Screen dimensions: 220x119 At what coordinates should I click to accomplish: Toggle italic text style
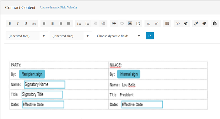[x=18, y=24]
